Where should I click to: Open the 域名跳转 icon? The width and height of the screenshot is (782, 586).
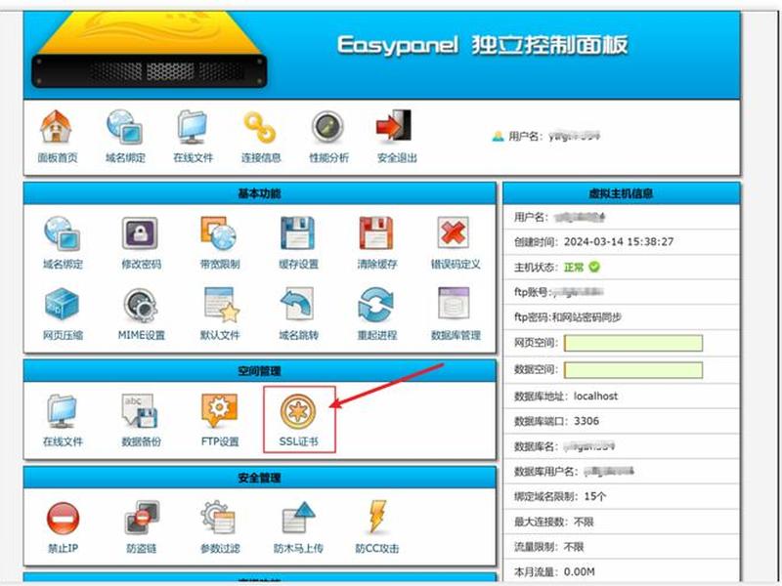298,304
